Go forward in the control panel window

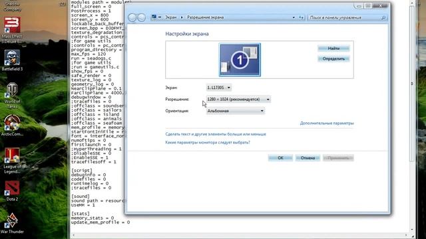click(141, 17)
